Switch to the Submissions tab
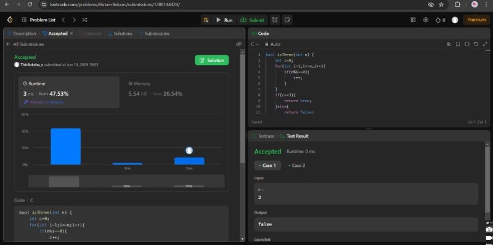Viewport: 493px width, 245px height. pos(154,34)
